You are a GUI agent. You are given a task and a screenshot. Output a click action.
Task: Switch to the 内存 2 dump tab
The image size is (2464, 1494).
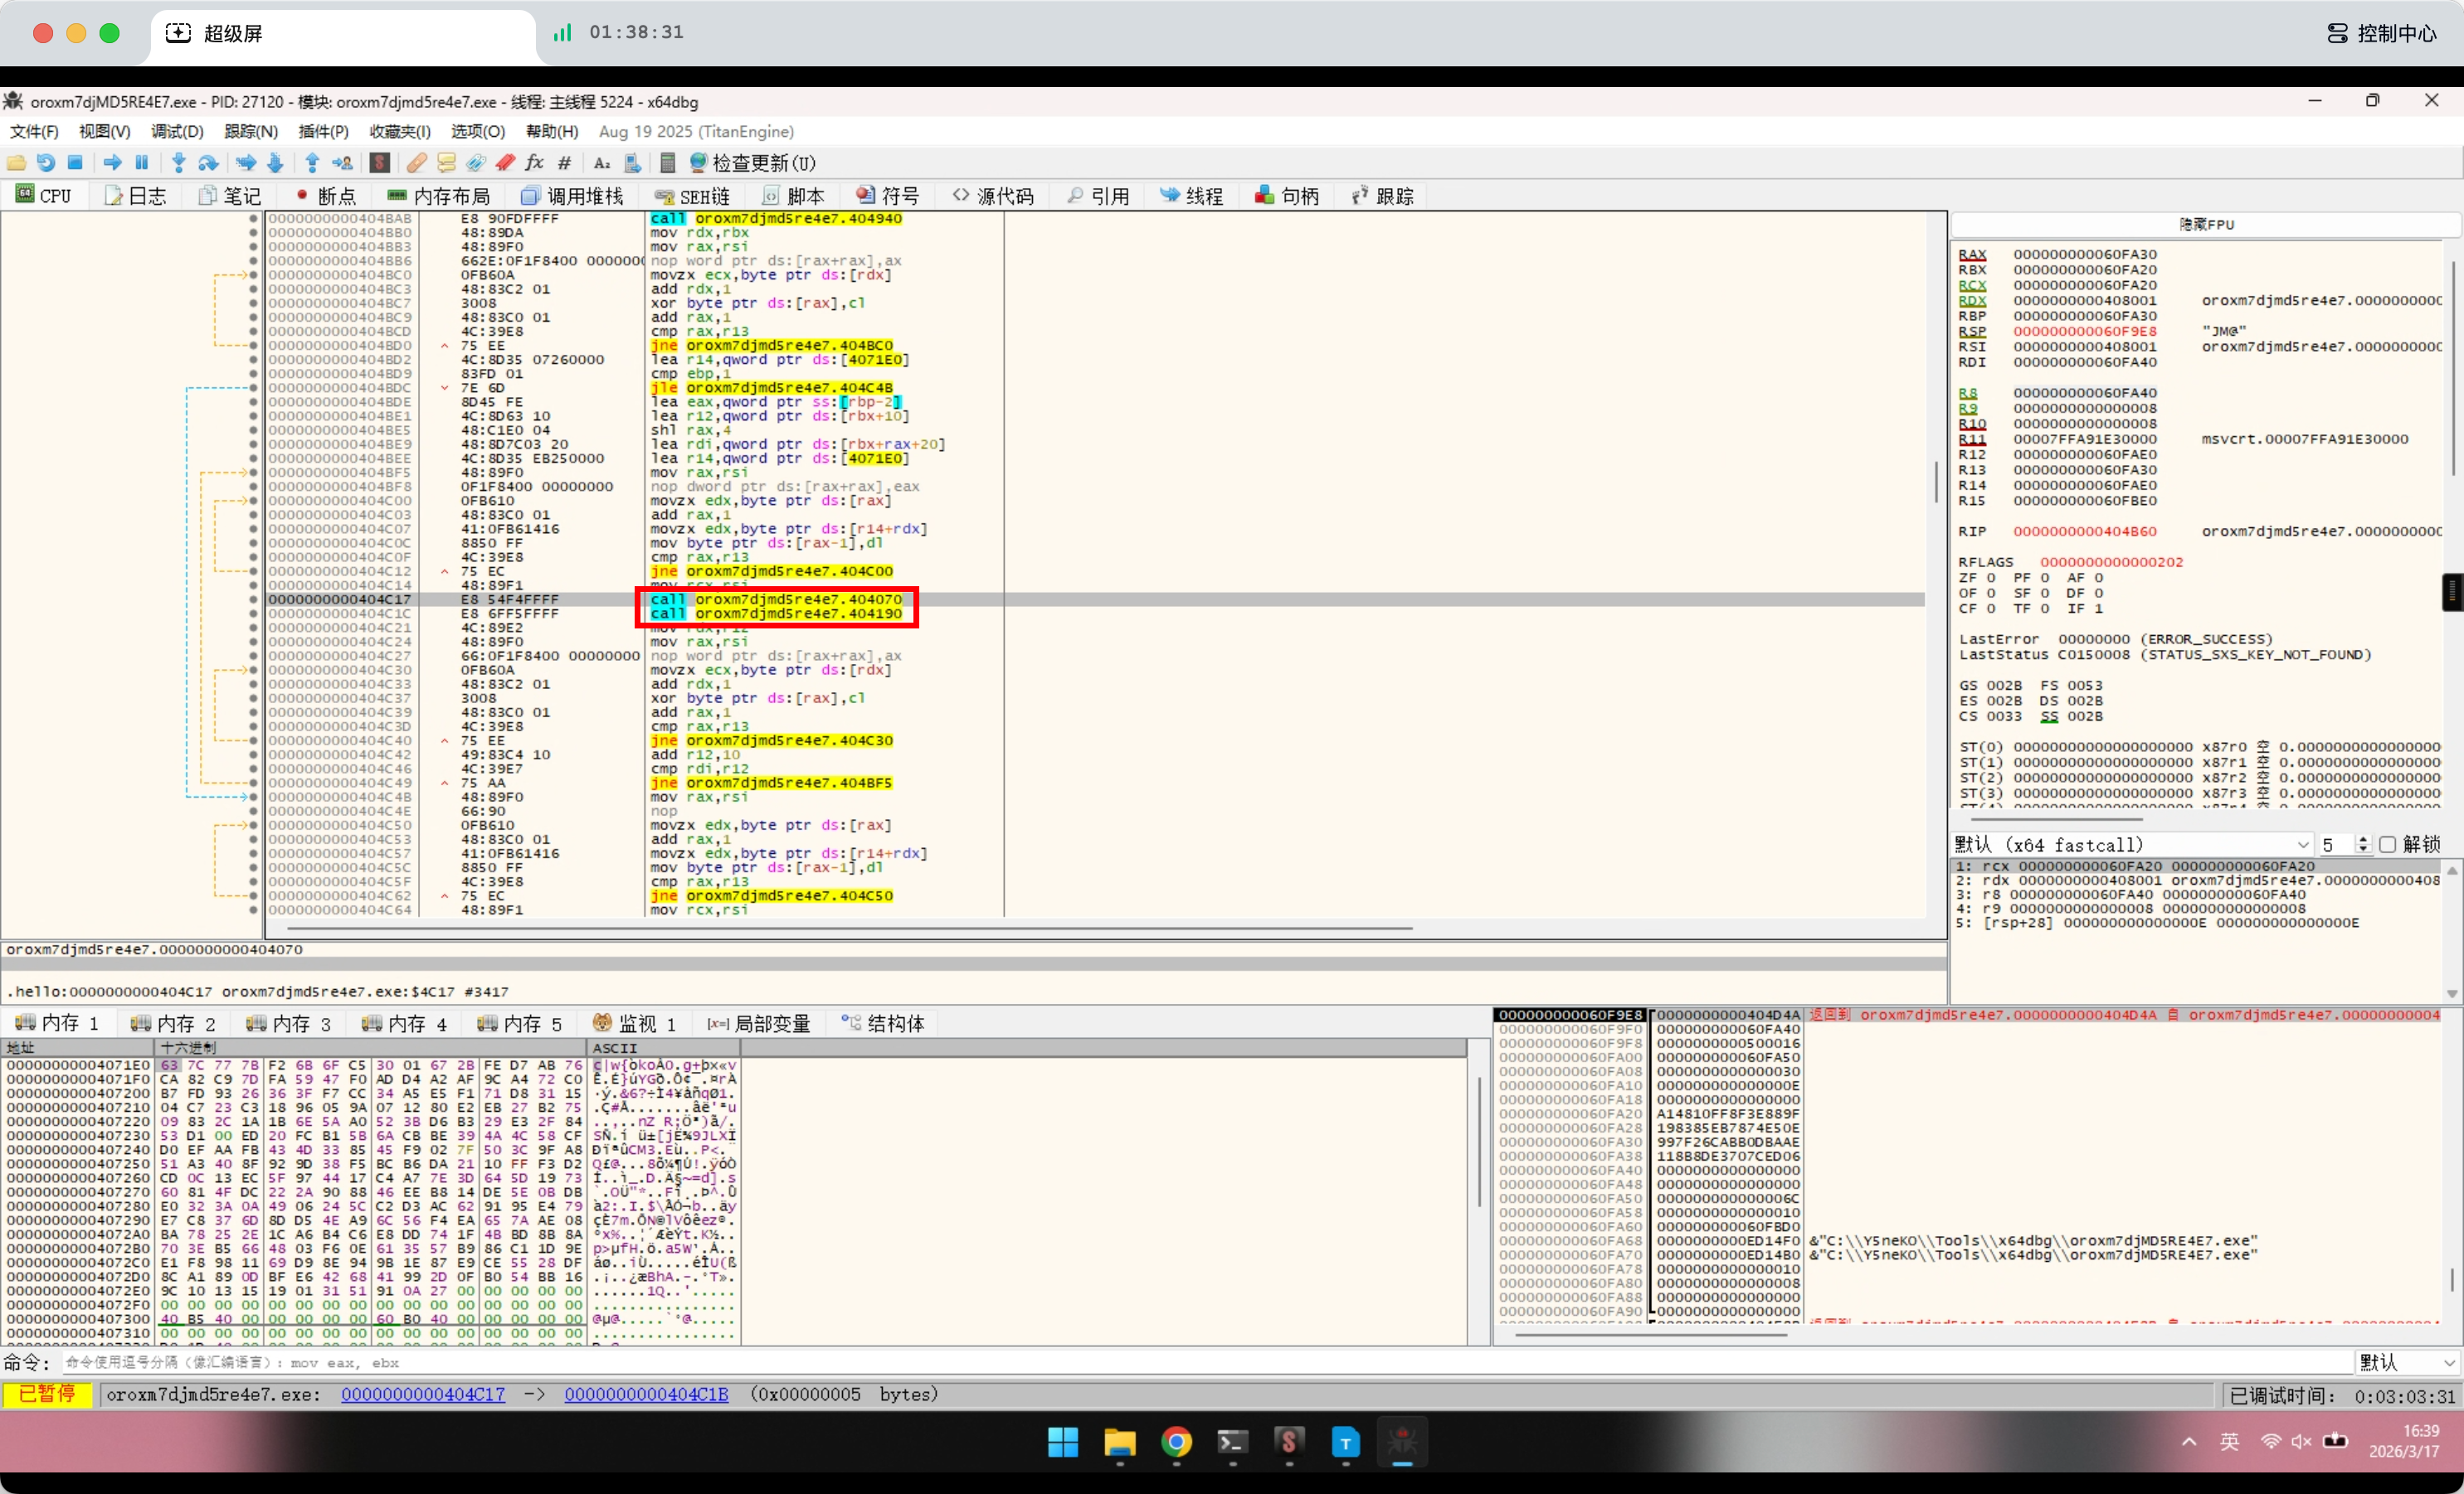coord(174,1023)
